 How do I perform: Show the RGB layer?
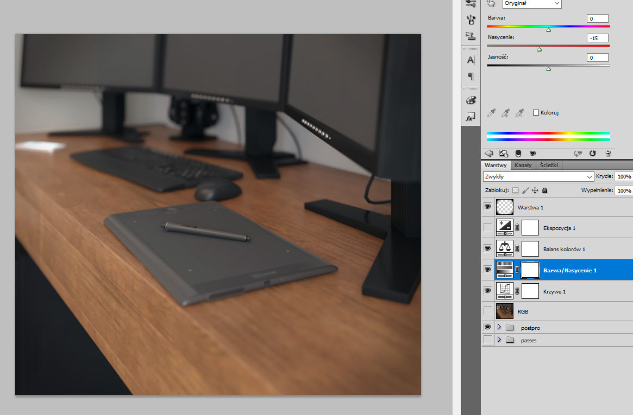point(488,311)
